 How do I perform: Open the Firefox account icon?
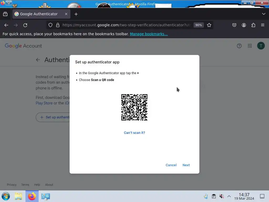tap(244, 25)
